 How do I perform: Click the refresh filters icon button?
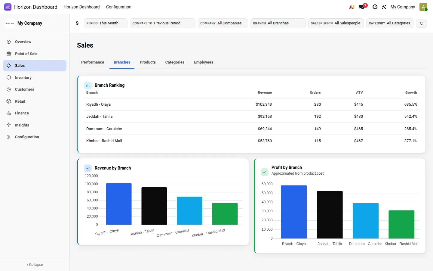422,23
